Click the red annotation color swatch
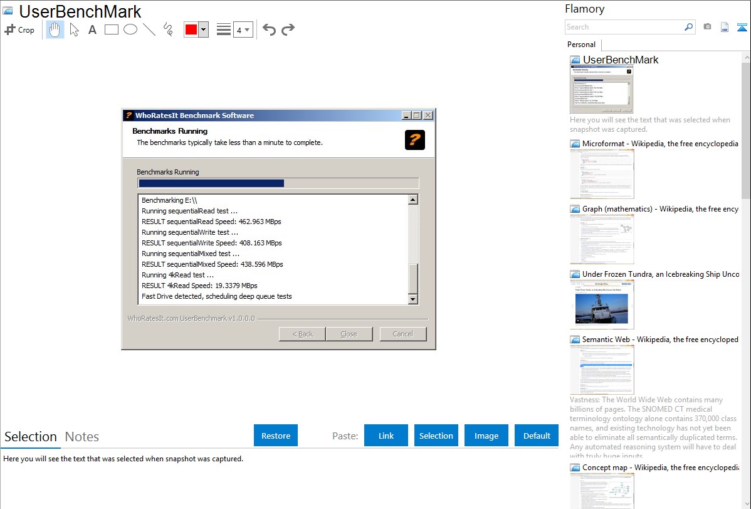Viewport: 751px width, 509px height. (191, 29)
